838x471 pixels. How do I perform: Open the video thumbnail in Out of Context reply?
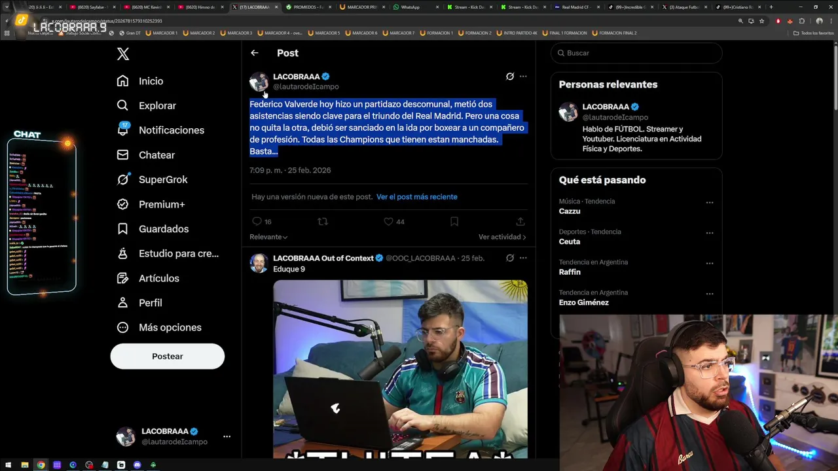point(400,369)
